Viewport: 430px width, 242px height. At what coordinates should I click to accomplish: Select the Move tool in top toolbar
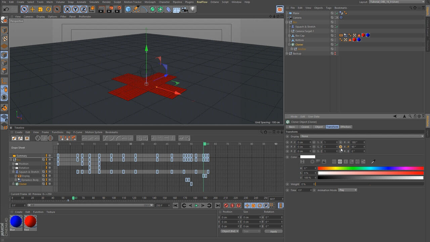32,9
